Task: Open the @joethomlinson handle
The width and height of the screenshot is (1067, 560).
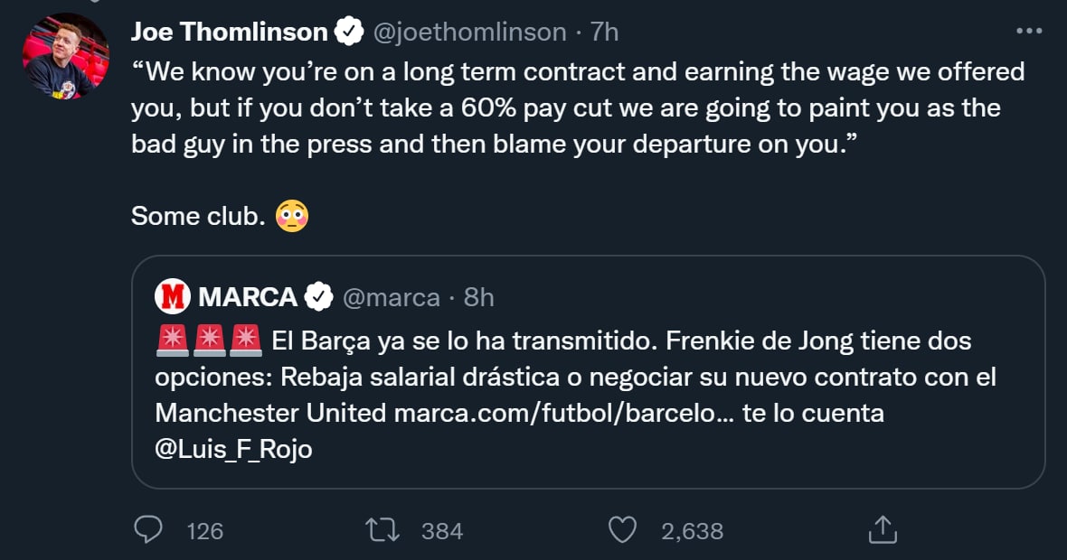Action: click(x=469, y=33)
